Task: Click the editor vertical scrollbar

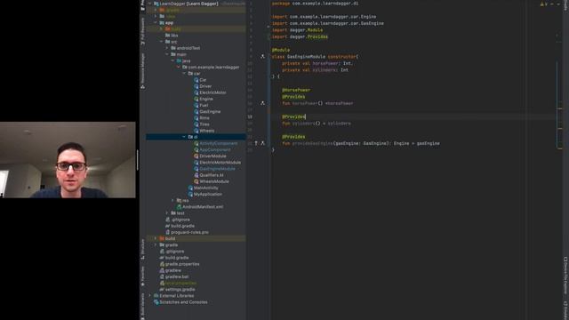Action: pos(559,105)
